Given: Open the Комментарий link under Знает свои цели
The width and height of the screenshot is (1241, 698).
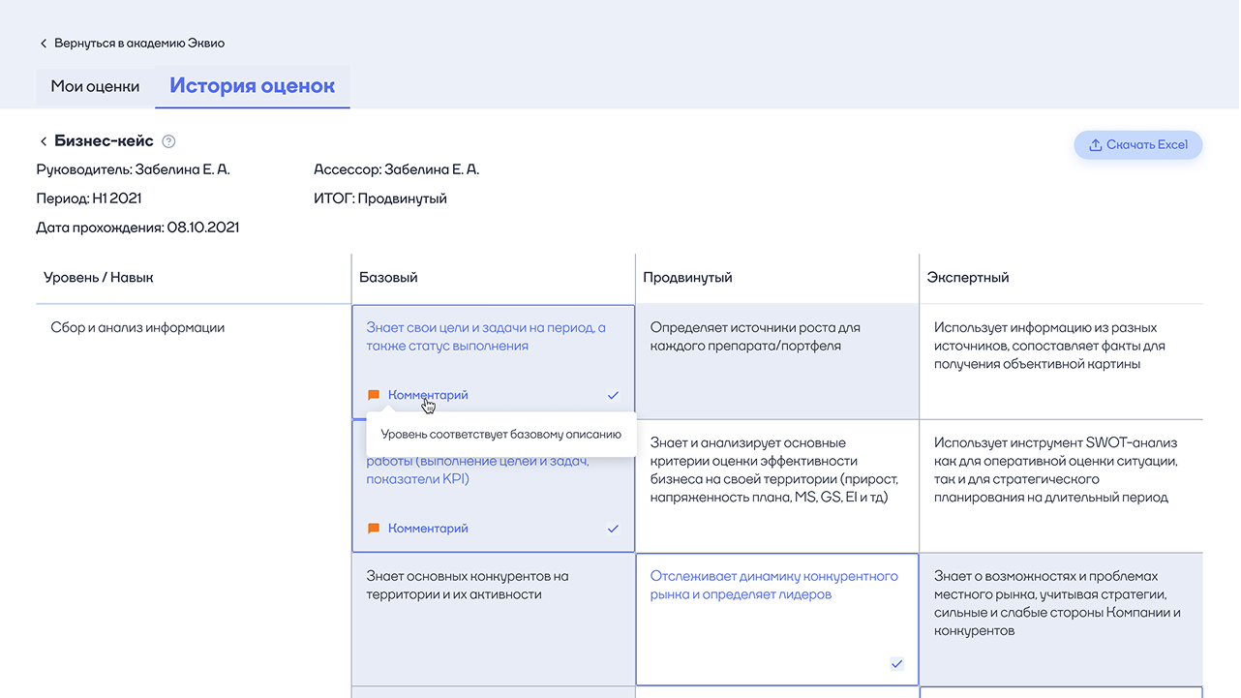Looking at the screenshot, I should click(428, 395).
